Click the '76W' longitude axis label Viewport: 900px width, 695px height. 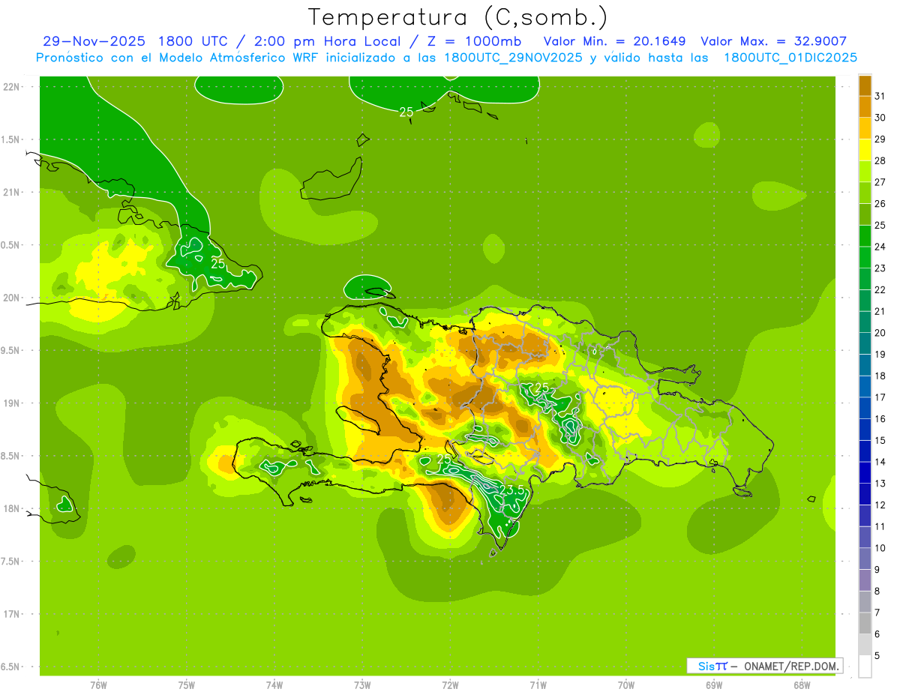pos(98,685)
